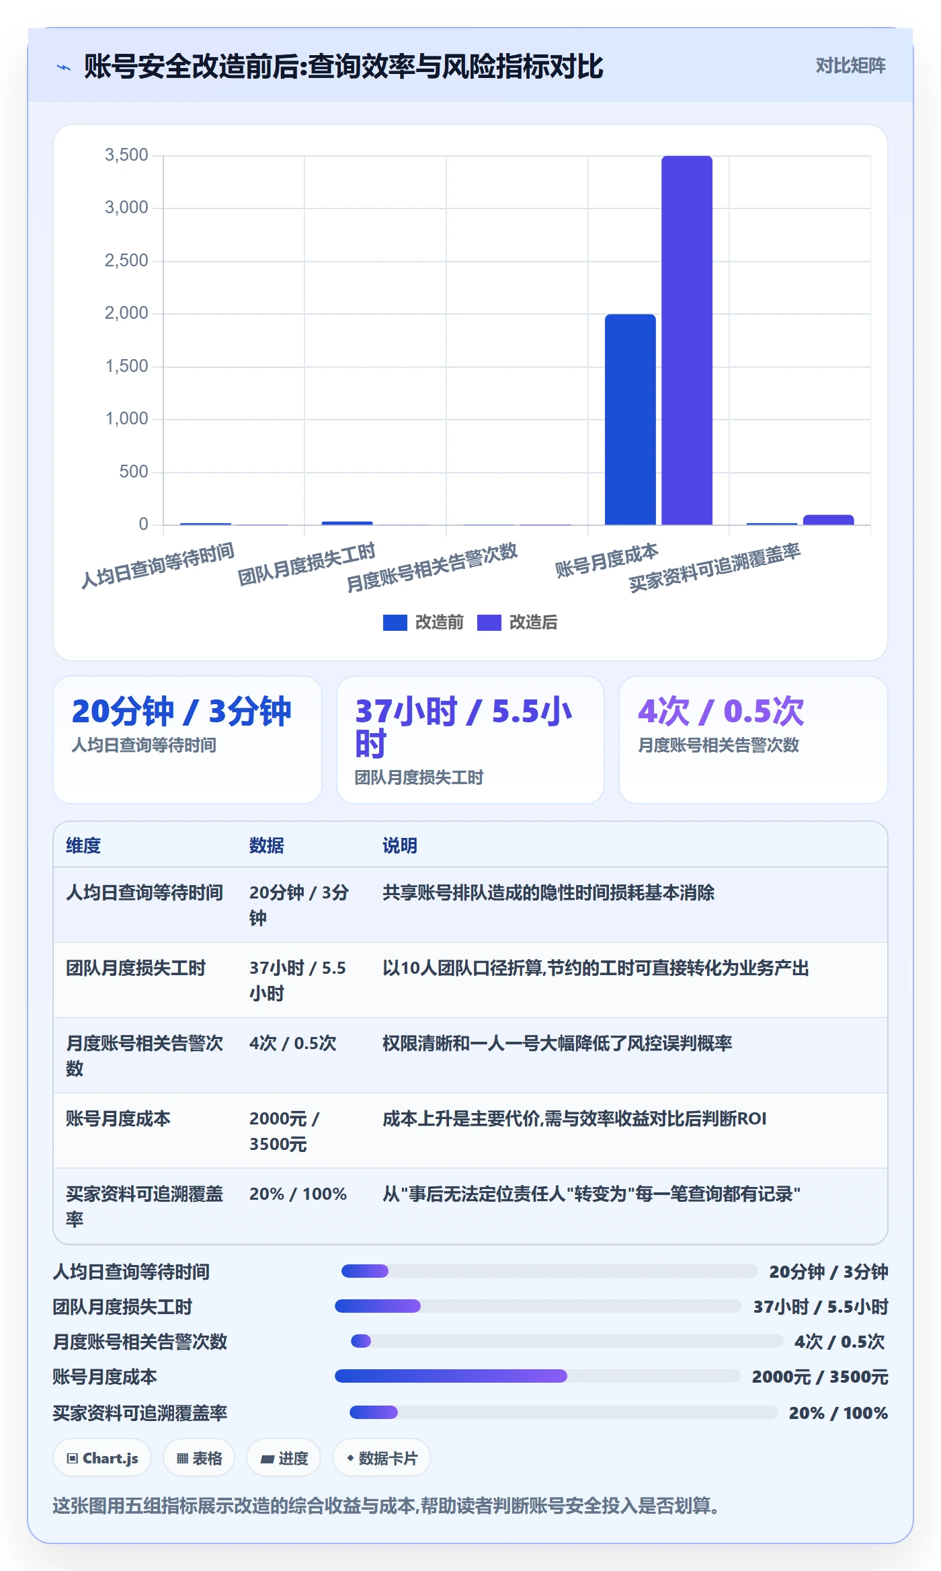Click the 数据 column header
Viewport: 941px width, 1571px height.
(266, 845)
